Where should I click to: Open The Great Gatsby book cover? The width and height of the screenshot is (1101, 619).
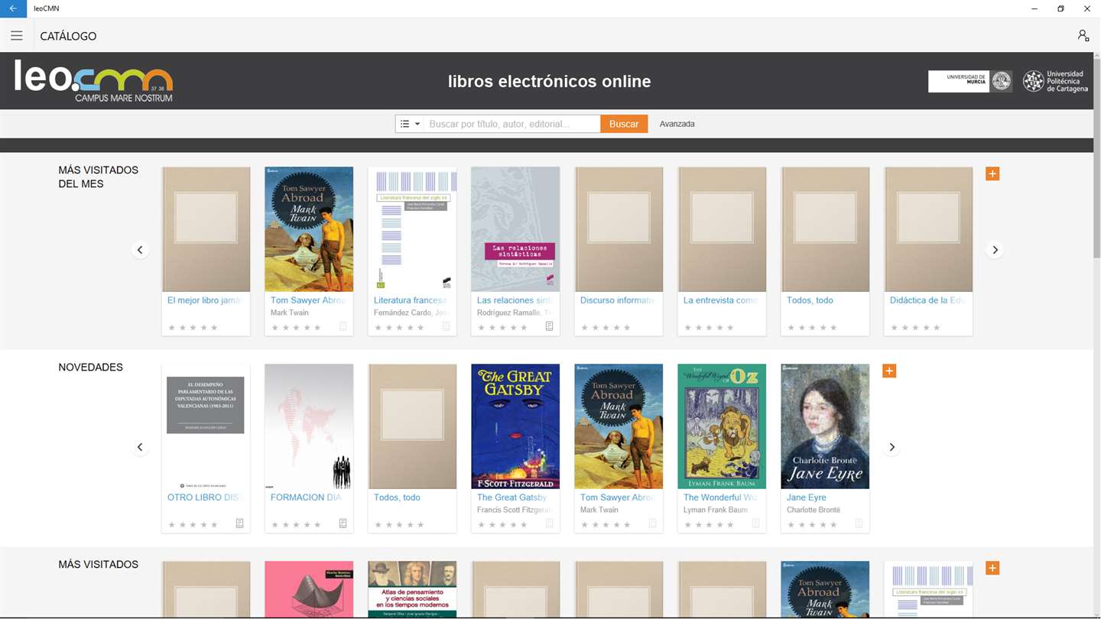coord(515,426)
